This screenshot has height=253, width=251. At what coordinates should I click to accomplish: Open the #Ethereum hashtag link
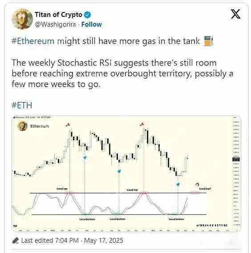click(x=33, y=41)
